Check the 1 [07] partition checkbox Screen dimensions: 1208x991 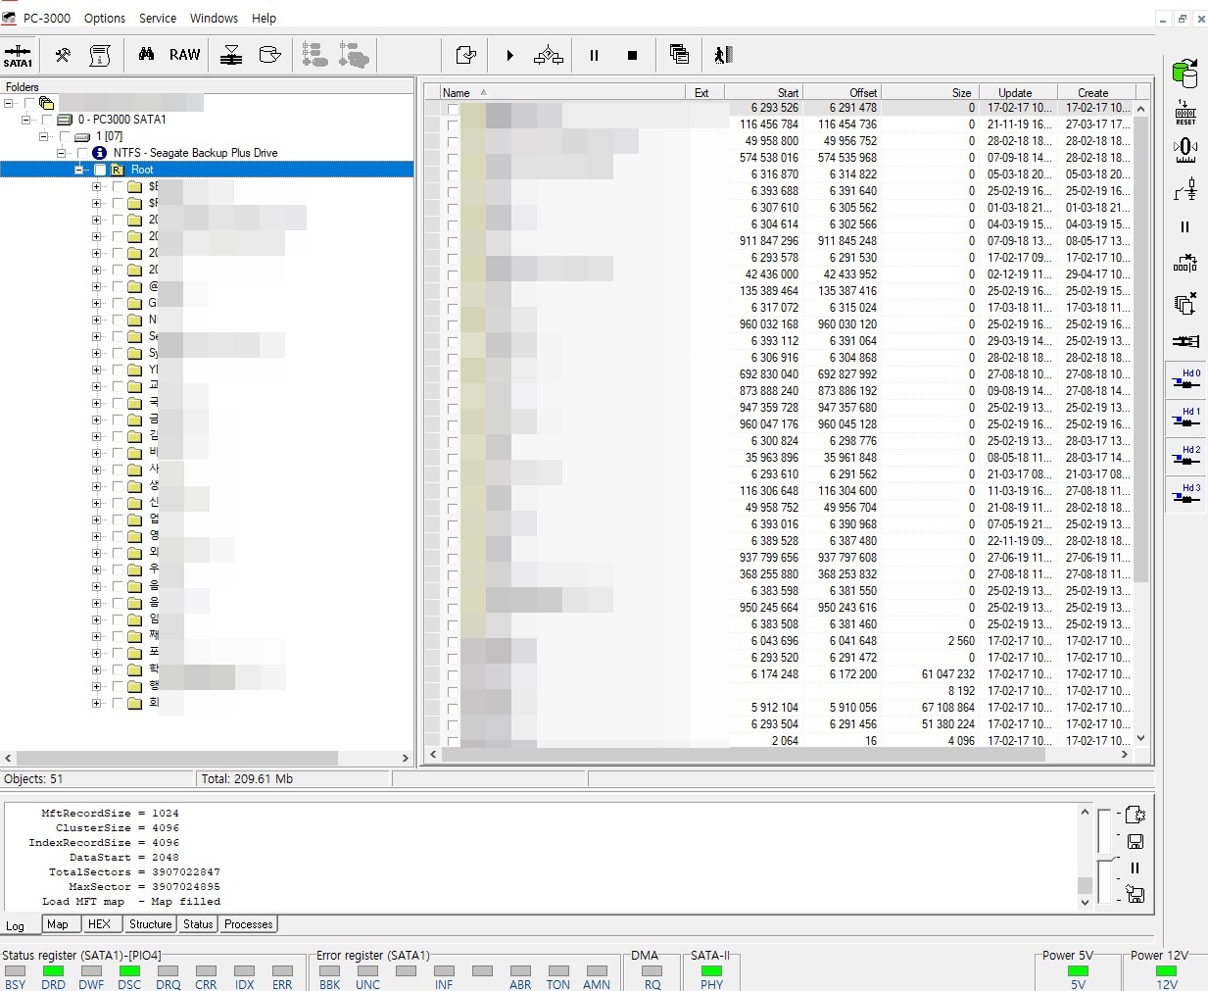64,136
